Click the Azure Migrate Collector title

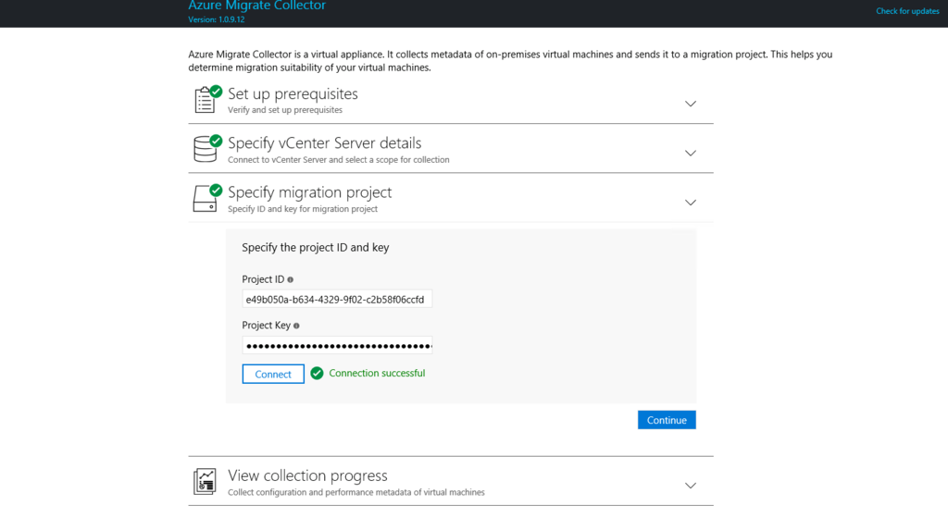click(257, 6)
